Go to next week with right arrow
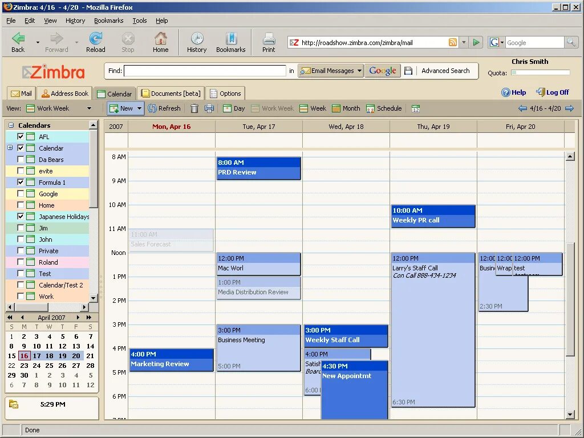This screenshot has width=584, height=438. coord(569,108)
